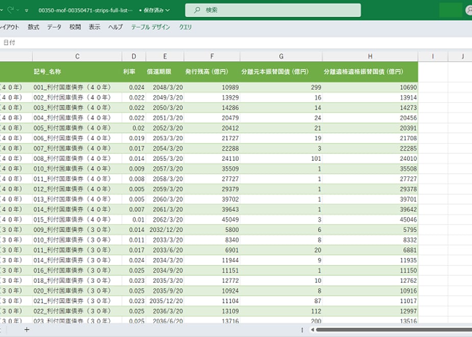Select column G header
This screenshot has height=337, width=472.
pyautogui.click(x=281, y=56)
